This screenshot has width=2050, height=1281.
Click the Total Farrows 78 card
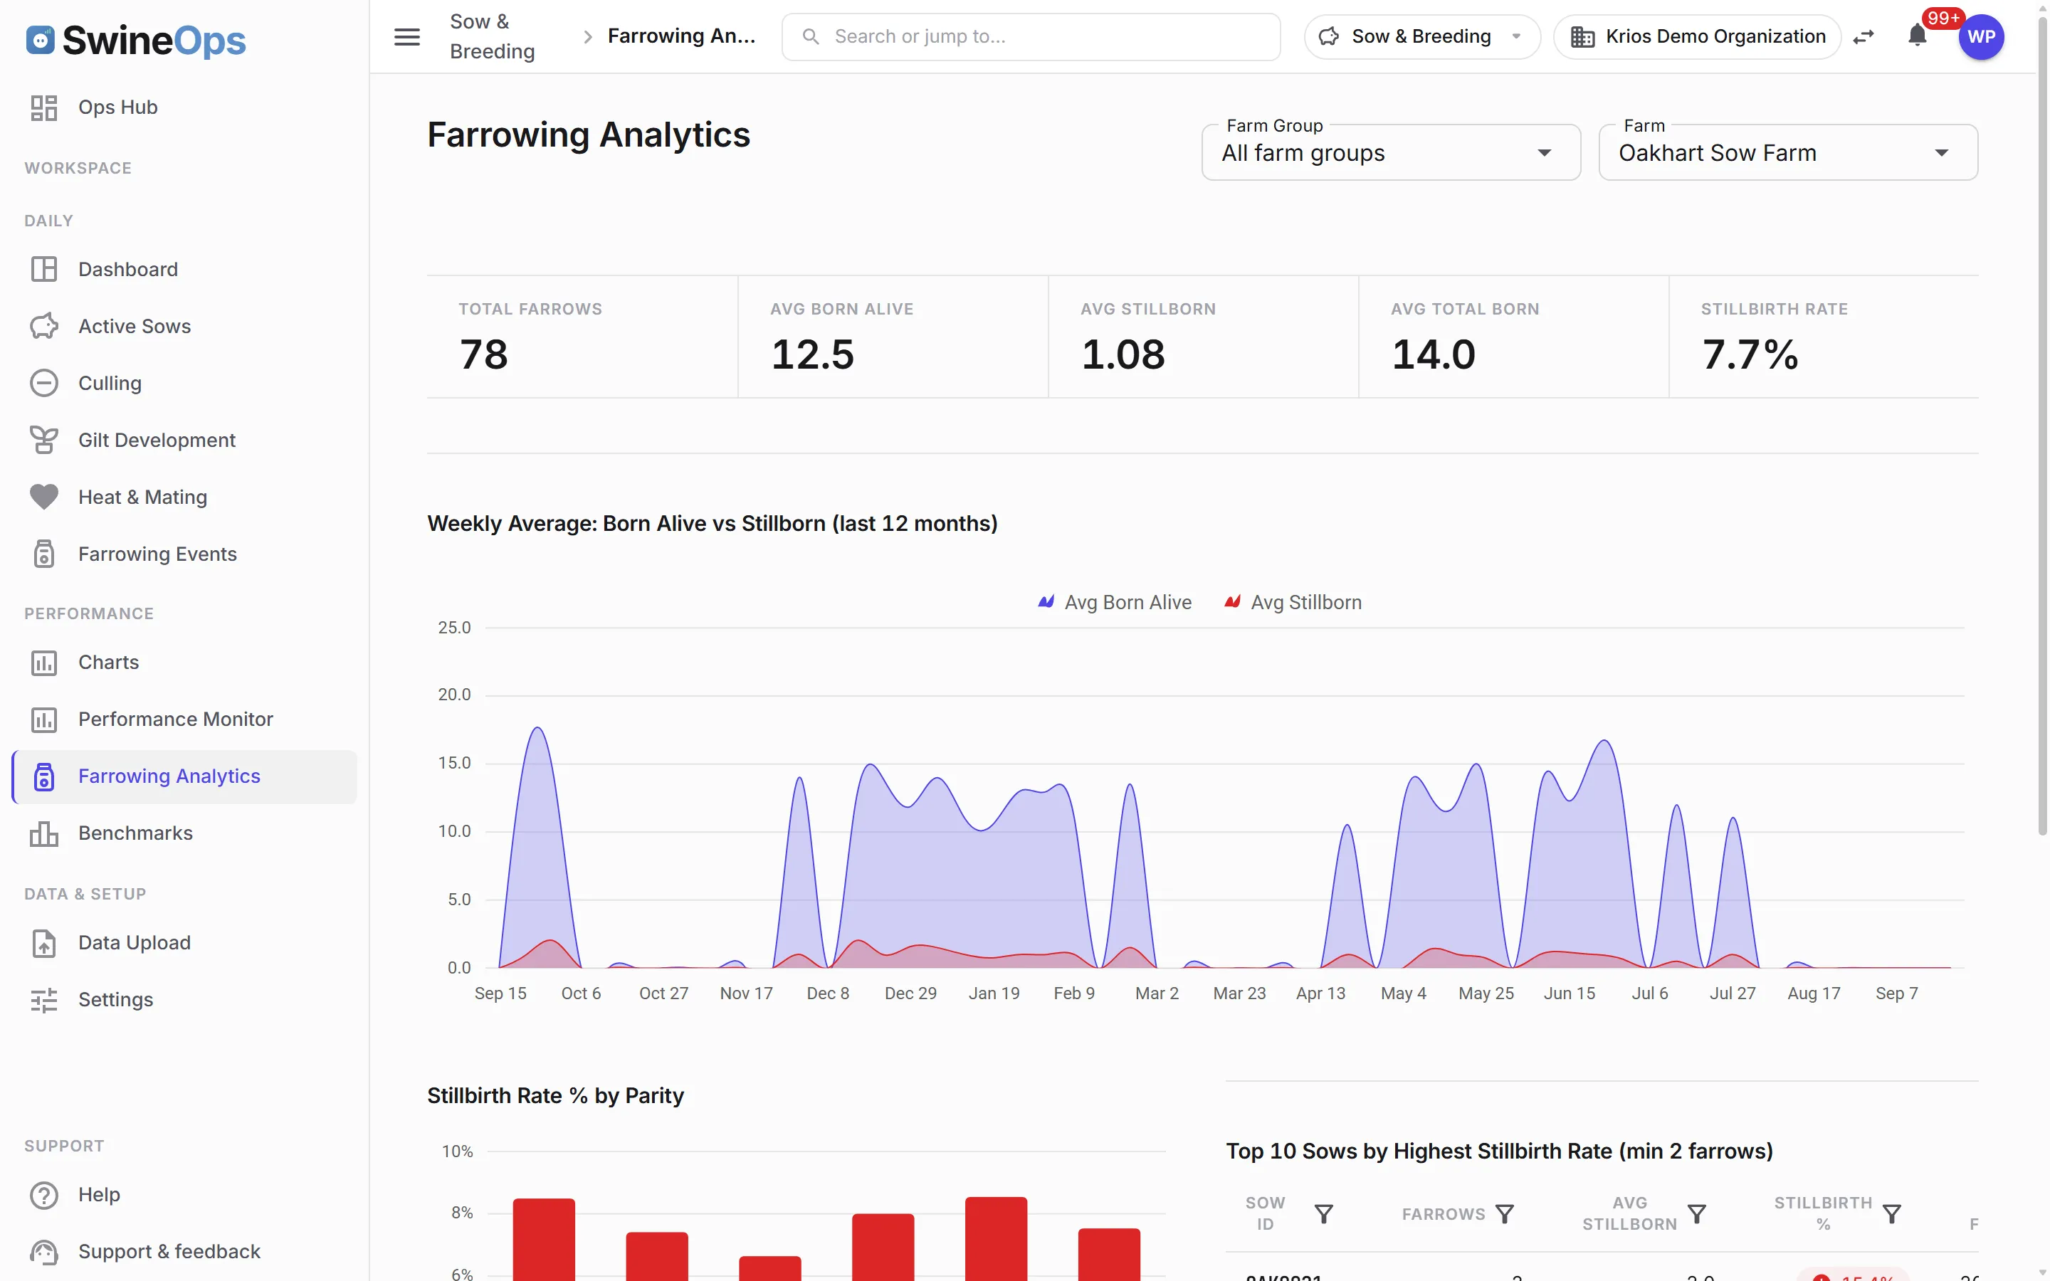[x=582, y=337]
